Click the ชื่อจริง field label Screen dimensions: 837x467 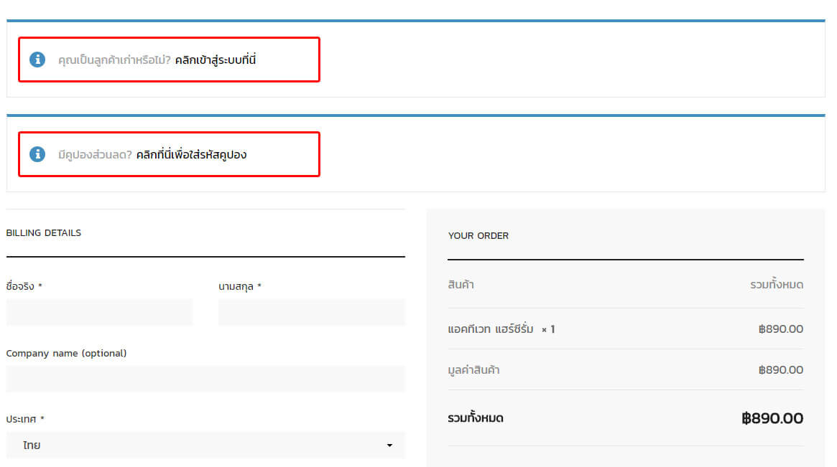click(x=20, y=286)
